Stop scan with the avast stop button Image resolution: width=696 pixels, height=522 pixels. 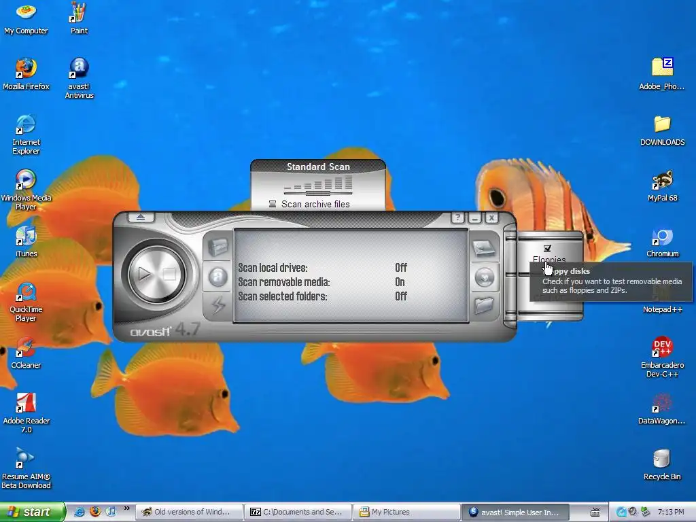point(169,274)
